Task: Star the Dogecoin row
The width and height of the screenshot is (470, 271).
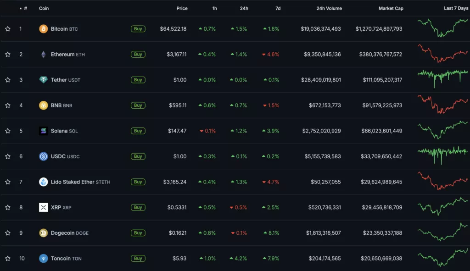Action: [x=8, y=232]
